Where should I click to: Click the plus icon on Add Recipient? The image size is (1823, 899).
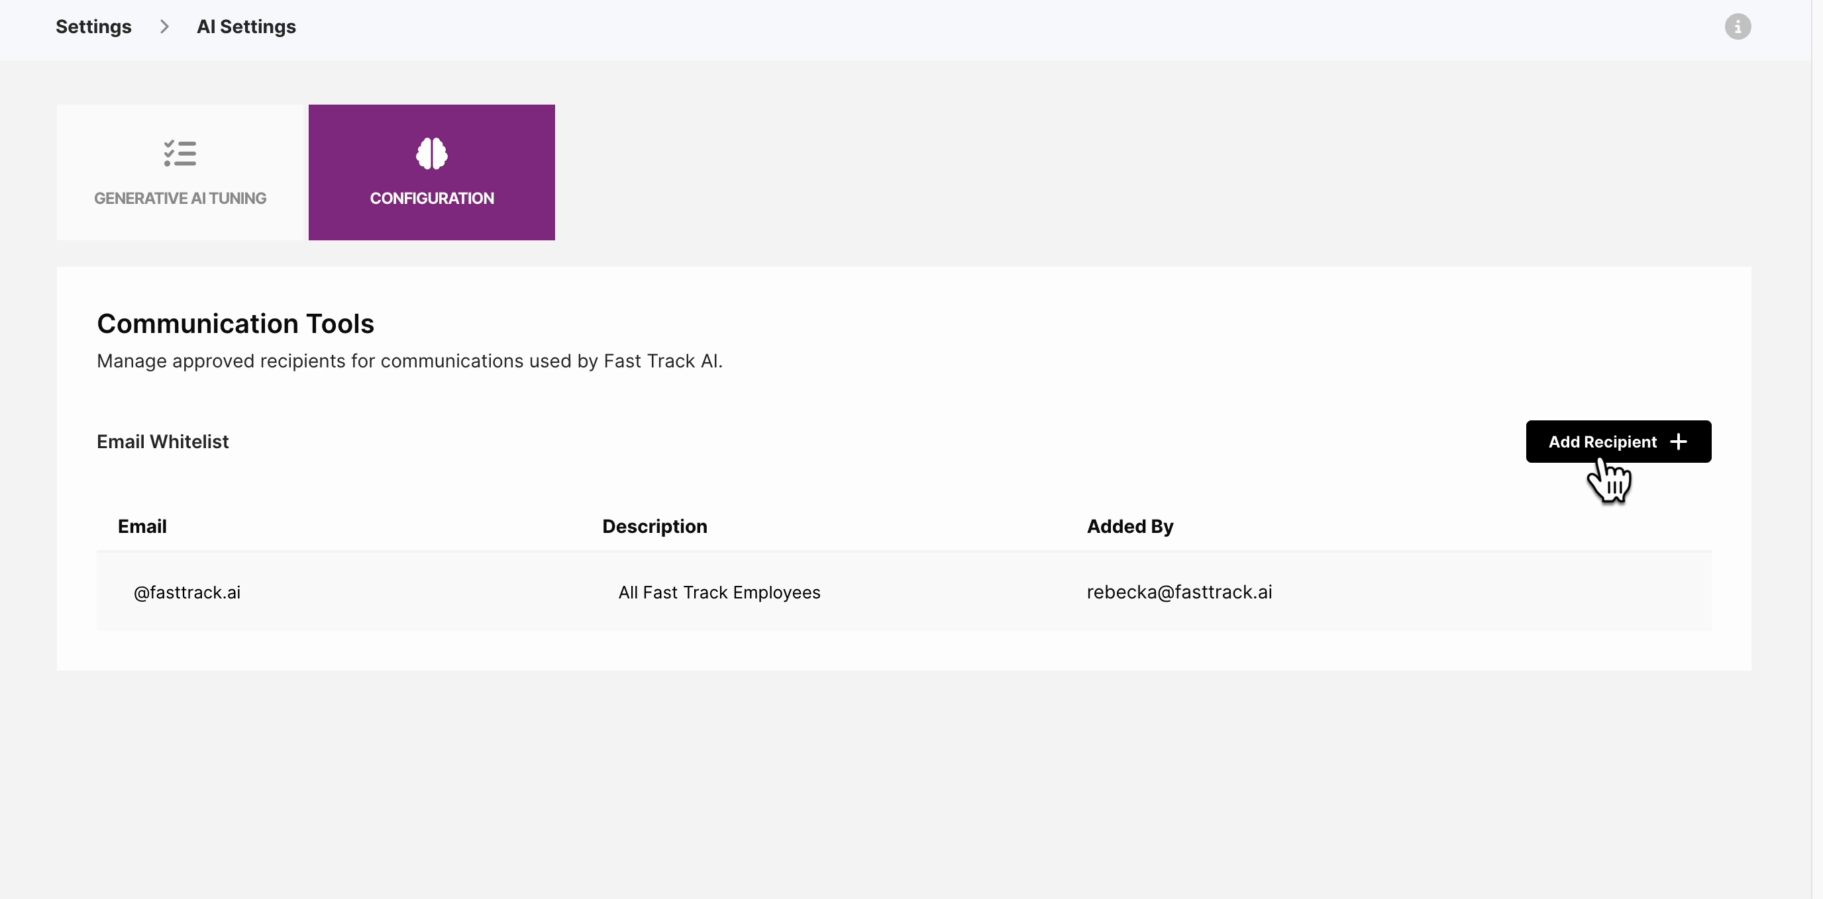click(x=1678, y=442)
